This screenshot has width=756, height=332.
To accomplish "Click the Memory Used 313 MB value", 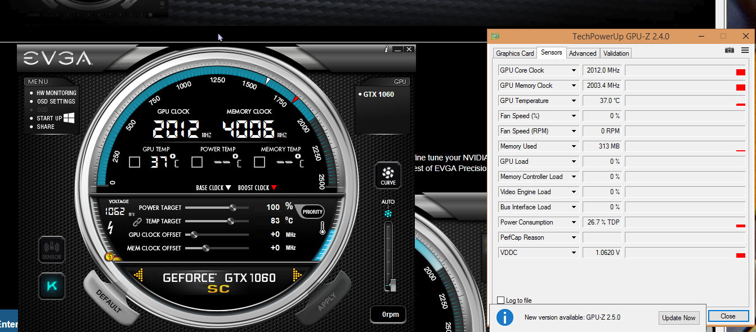I will (x=602, y=146).
